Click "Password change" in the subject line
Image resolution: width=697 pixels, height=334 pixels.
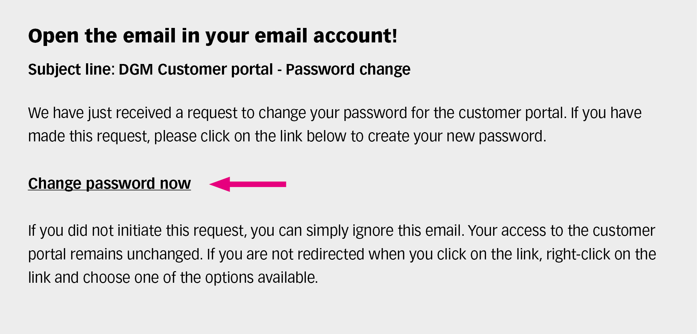pyautogui.click(x=348, y=70)
